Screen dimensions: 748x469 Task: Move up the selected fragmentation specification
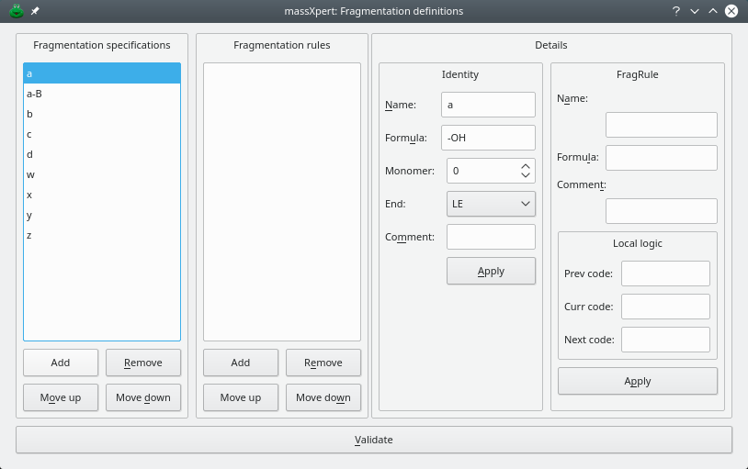pyautogui.click(x=61, y=397)
